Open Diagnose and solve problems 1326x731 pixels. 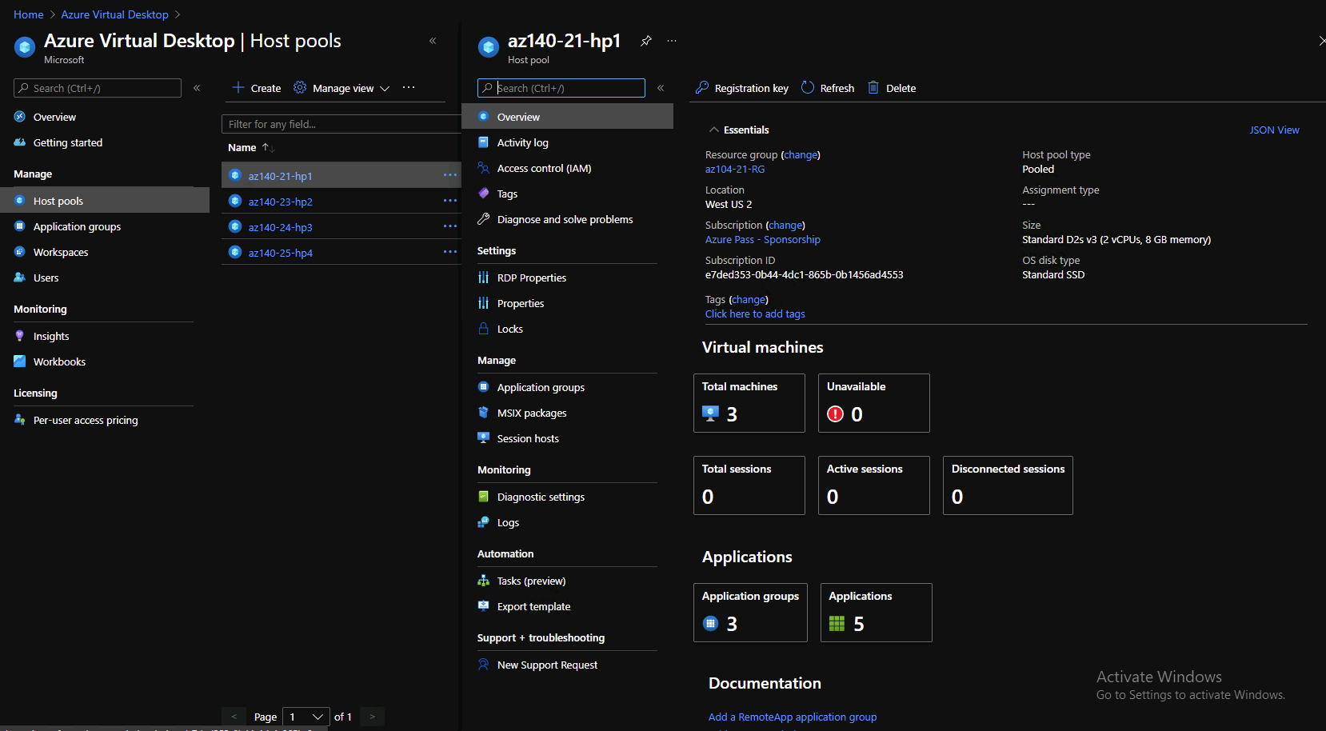[564, 219]
